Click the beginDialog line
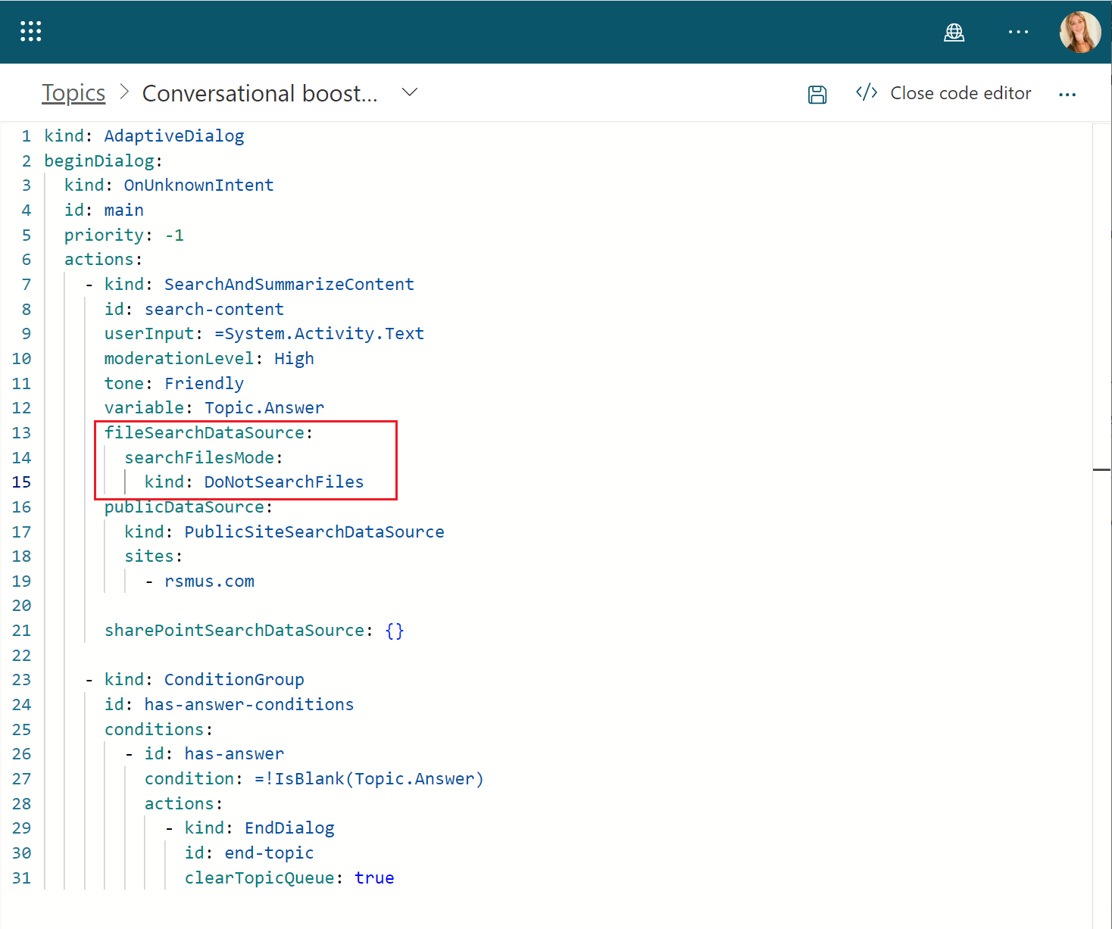This screenshot has height=929, width=1112. pos(103,161)
